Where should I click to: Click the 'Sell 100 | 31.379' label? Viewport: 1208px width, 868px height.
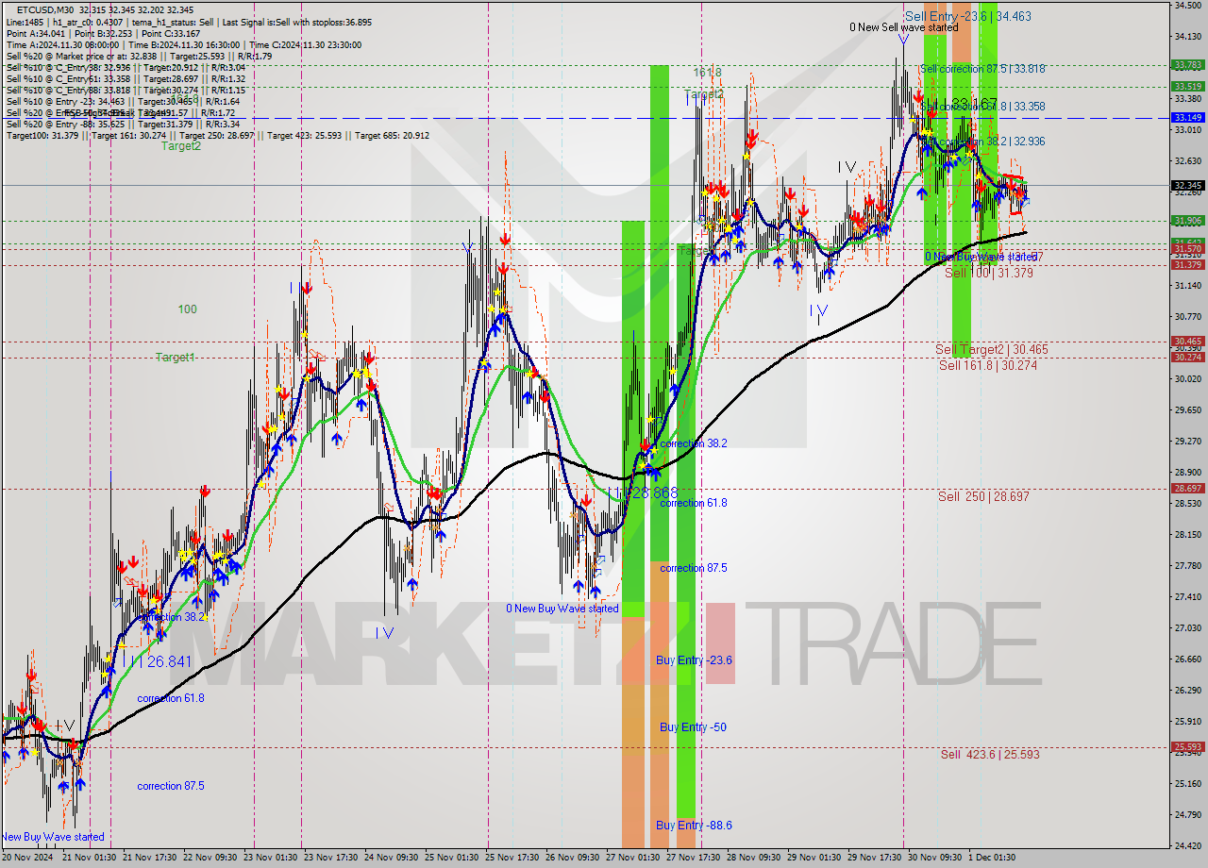[988, 273]
